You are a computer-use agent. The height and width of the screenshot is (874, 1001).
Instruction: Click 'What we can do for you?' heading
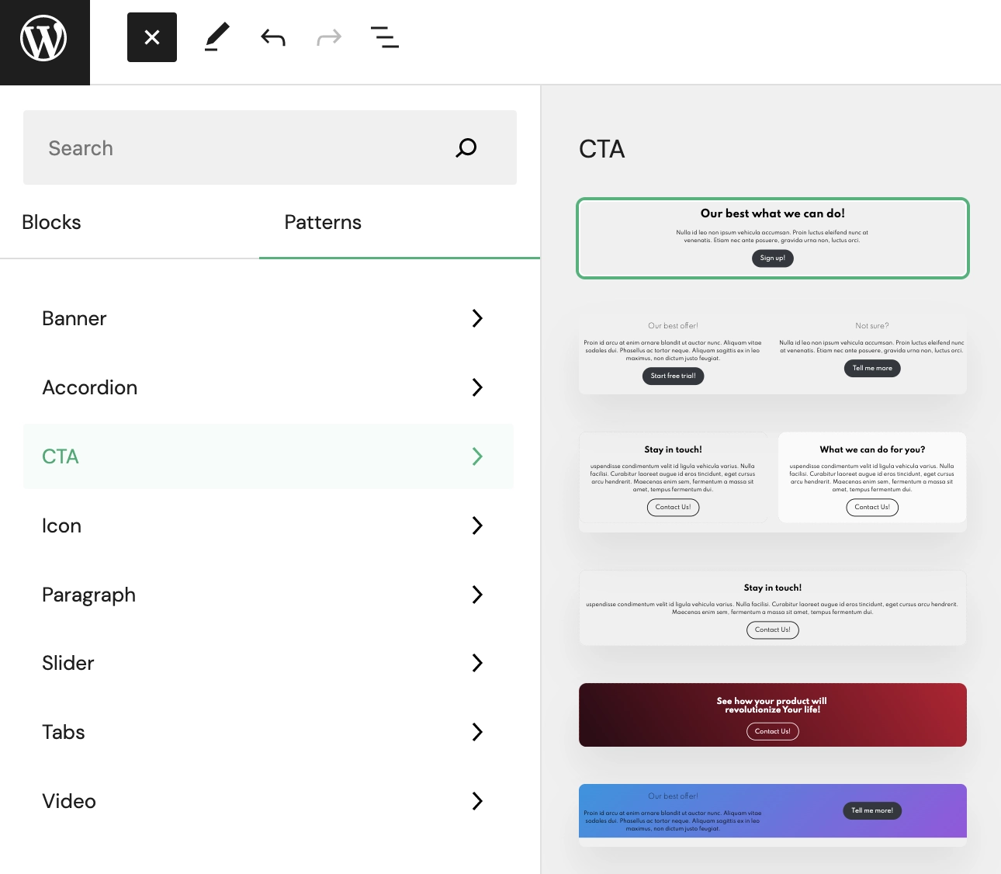[x=872, y=449]
